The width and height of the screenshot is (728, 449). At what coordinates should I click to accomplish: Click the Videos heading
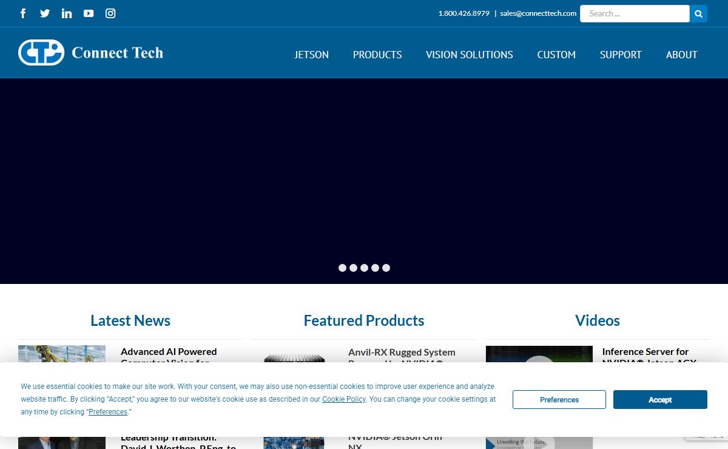598,320
